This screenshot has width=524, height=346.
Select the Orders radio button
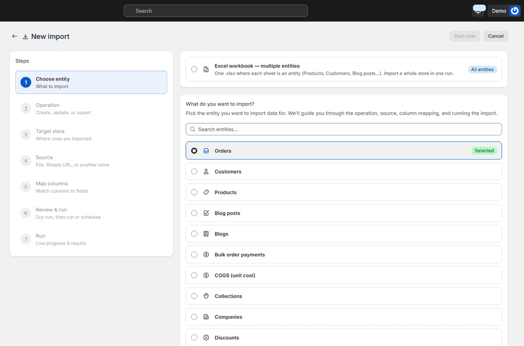[194, 150]
